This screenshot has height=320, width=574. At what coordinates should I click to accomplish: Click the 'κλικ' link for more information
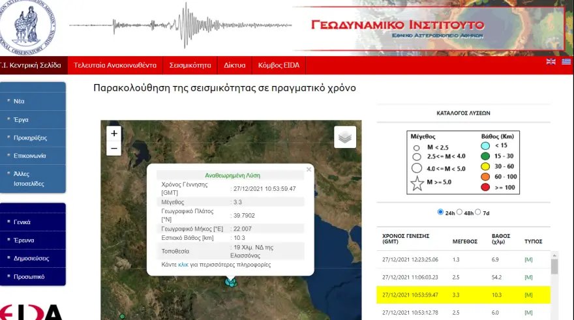tap(183, 265)
